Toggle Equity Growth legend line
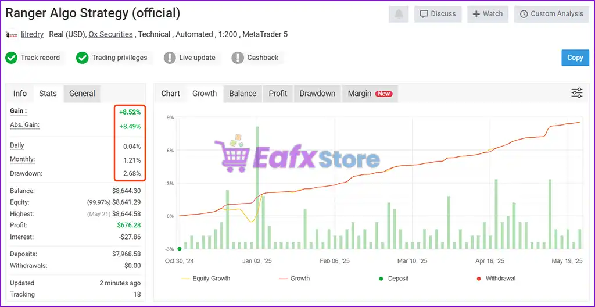595x307 pixels. pos(206,279)
